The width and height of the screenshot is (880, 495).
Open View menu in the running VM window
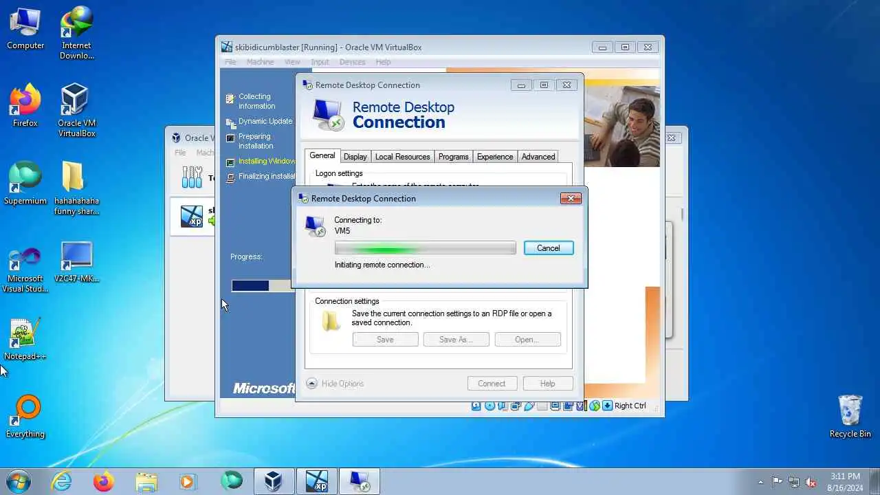(x=292, y=62)
